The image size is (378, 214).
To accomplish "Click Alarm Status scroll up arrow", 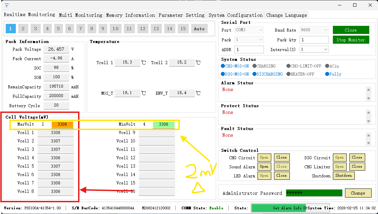I will [x=369, y=90].
